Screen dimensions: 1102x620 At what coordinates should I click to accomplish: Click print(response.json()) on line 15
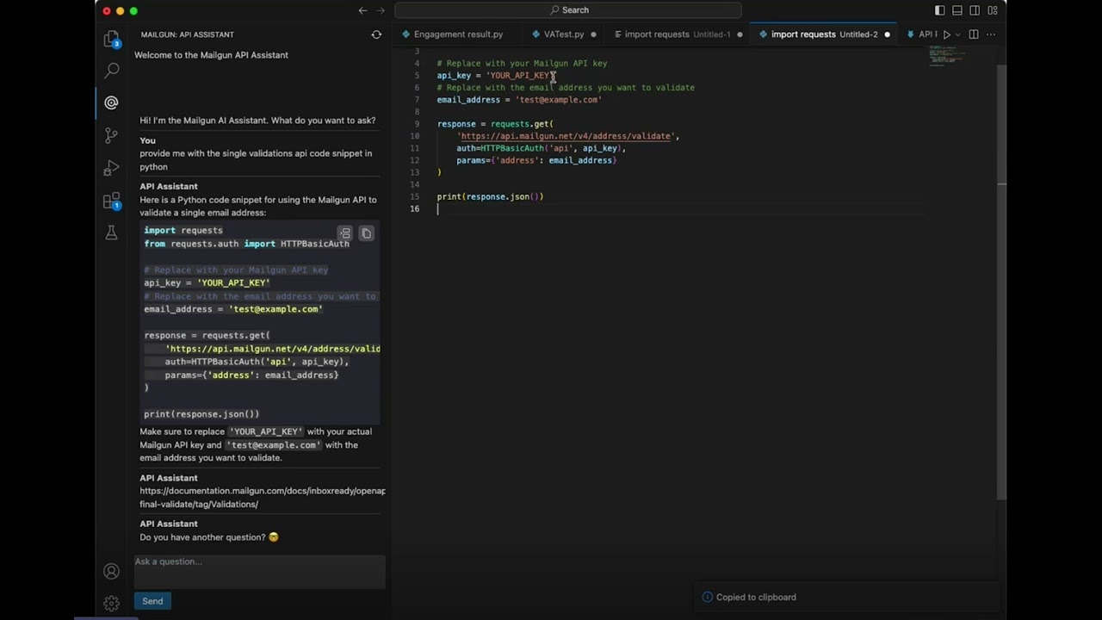coord(490,196)
